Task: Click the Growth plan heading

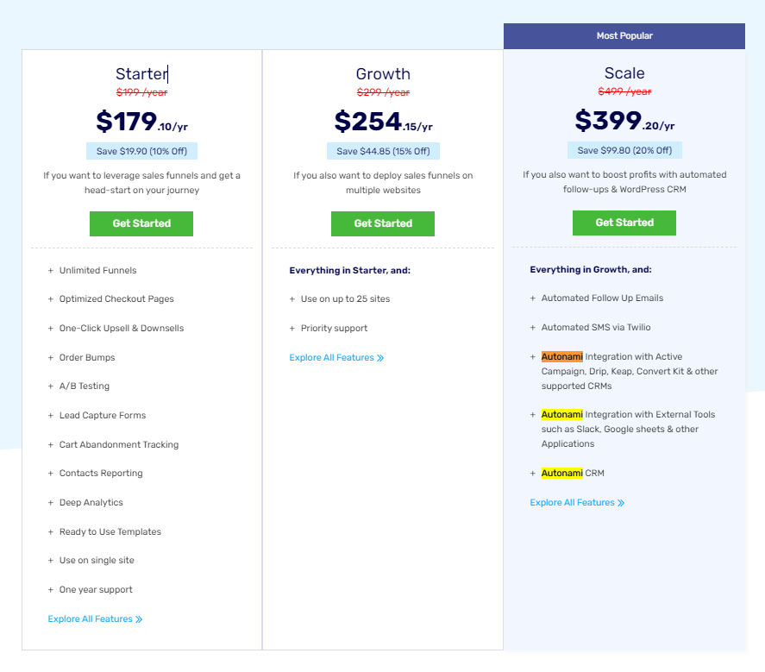Action: pos(383,74)
